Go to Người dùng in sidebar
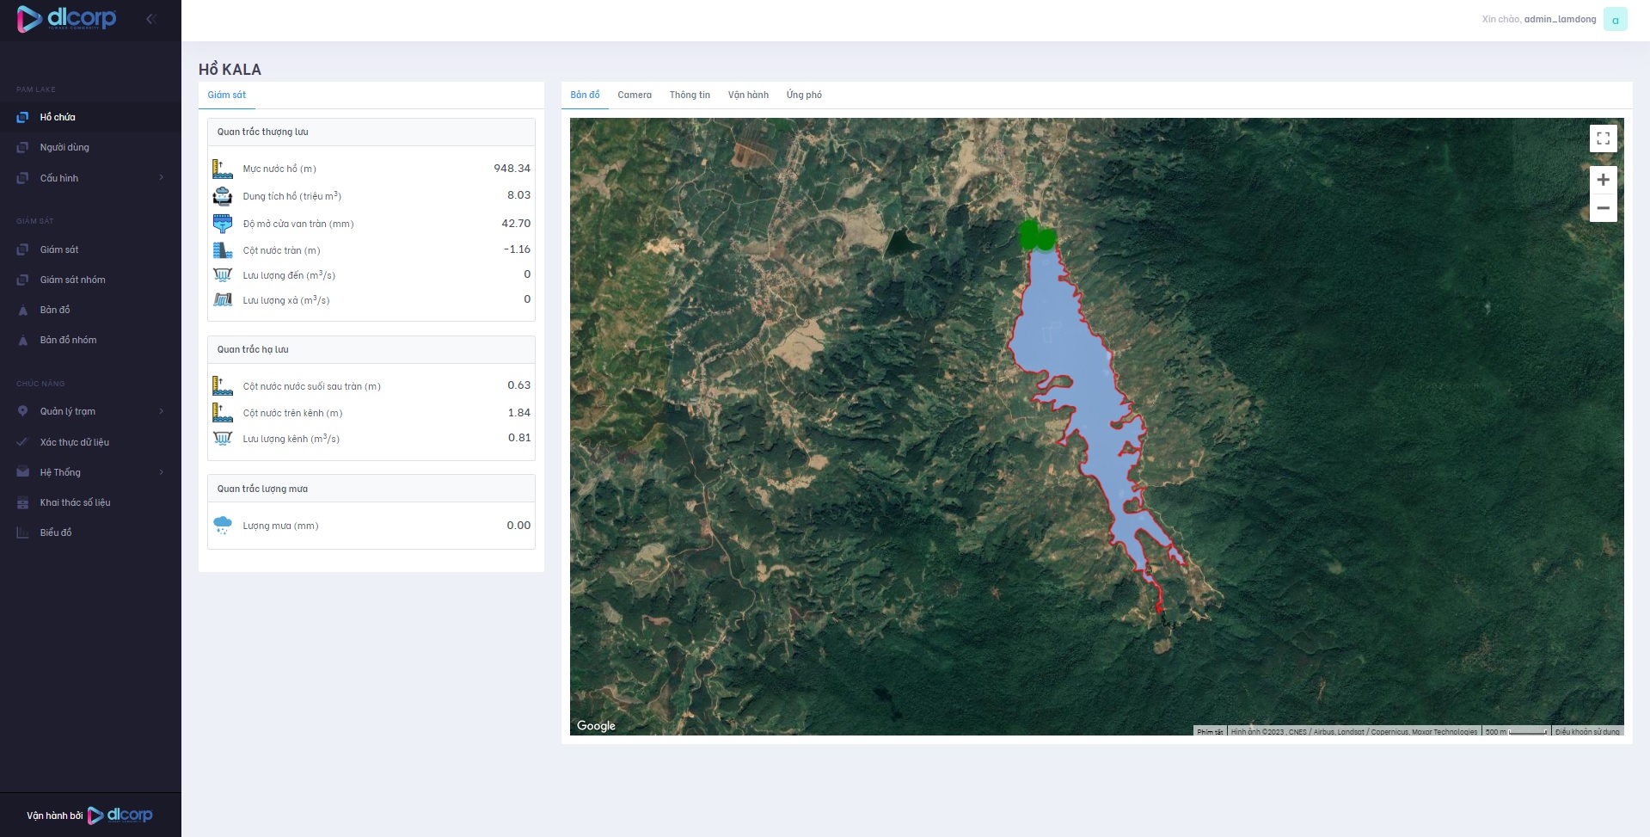Screen dimensions: 1650x837 pyautogui.click(x=64, y=147)
